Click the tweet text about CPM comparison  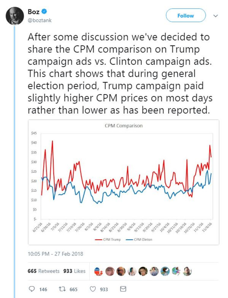[119, 74]
